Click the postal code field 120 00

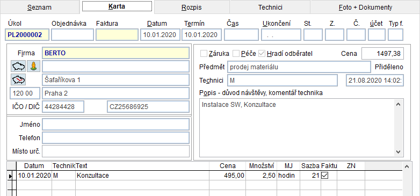[x=25, y=93]
